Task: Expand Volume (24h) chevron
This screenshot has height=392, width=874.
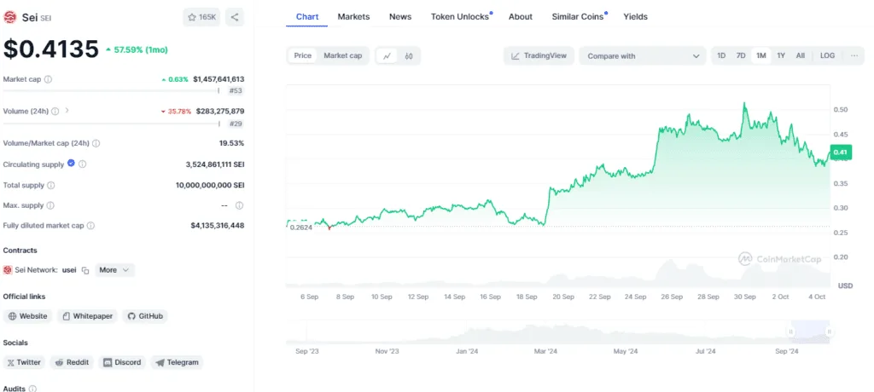Action: click(67, 110)
